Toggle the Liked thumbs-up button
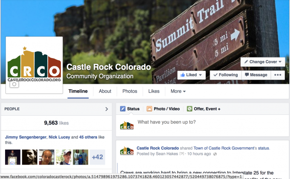The image size is (290, 179). (192, 75)
